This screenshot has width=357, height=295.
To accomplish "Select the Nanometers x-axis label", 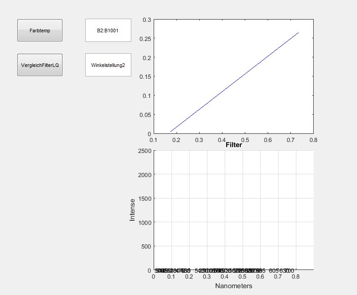I will pyautogui.click(x=233, y=286).
